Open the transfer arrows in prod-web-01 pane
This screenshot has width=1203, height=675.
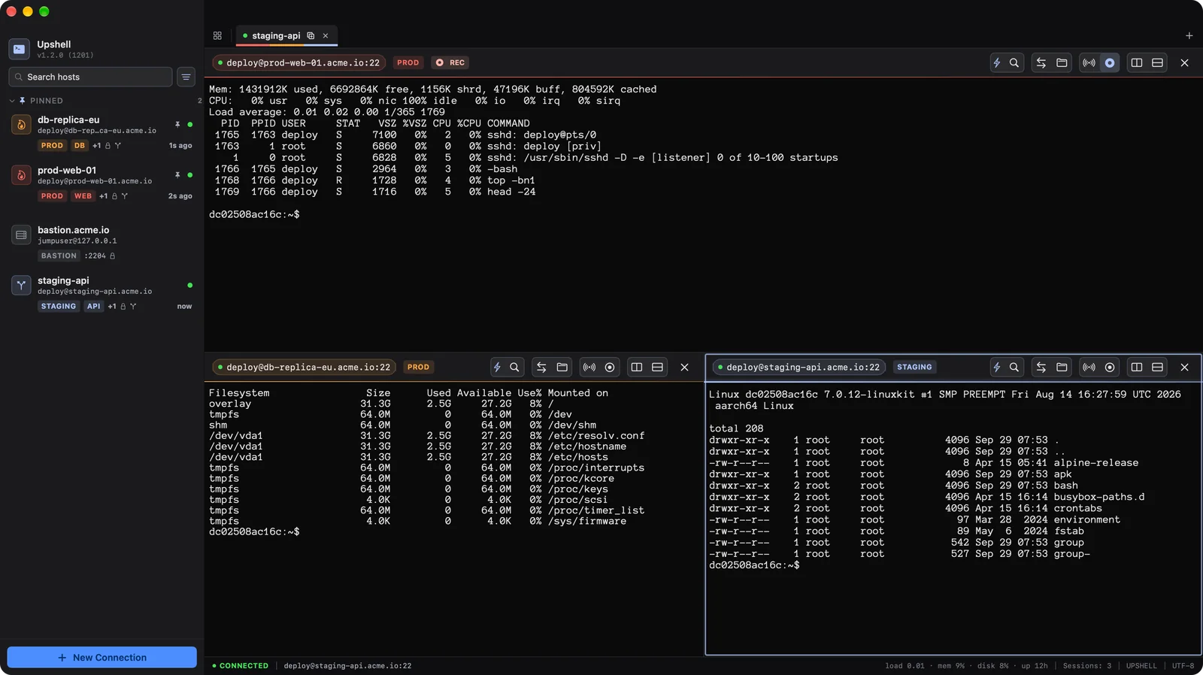point(1041,63)
